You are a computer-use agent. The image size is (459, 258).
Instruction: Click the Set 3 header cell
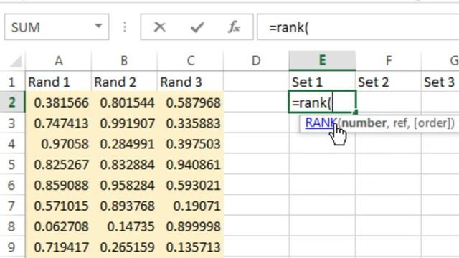click(440, 82)
